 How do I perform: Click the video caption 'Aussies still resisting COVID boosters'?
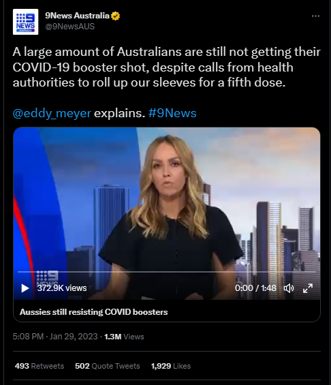pyautogui.click(x=94, y=312)
